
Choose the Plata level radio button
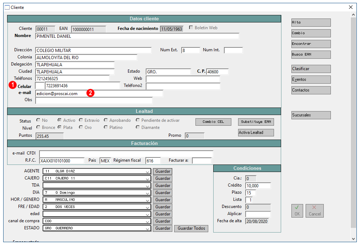coord(59,127)
